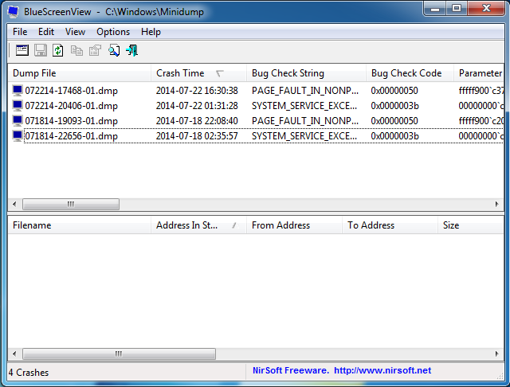Click the lower pane horizontal scrollbar thumb
The image size is (510, 387).
pos(119,354)
